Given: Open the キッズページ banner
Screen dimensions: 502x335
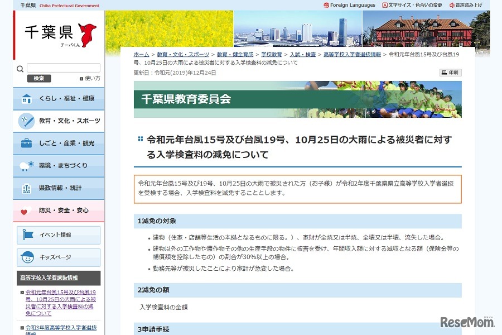Looking at the screenshot, I should (x=59, y=257).
